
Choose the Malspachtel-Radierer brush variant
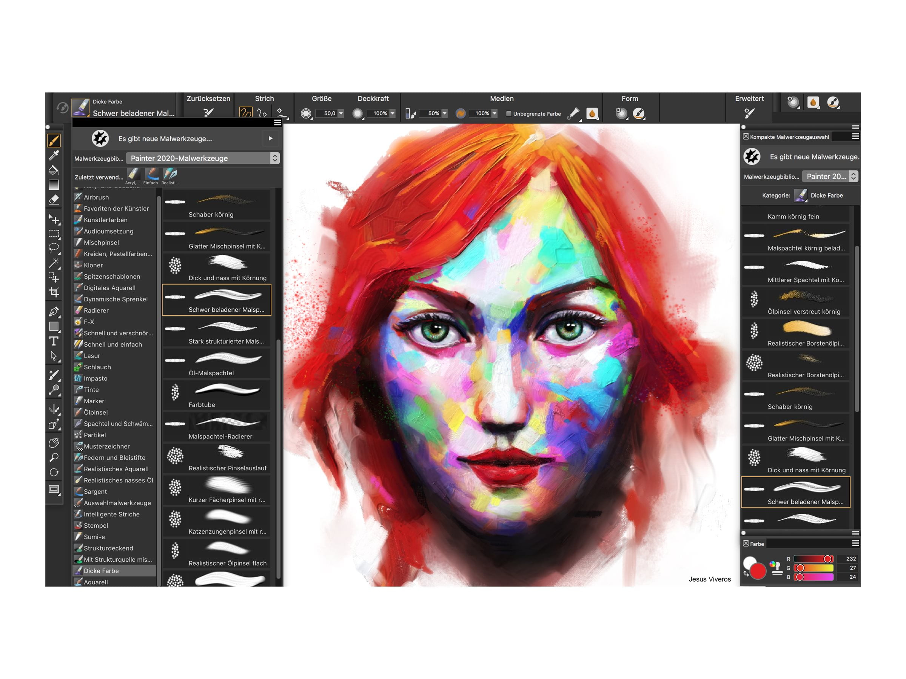coord(217,427)
